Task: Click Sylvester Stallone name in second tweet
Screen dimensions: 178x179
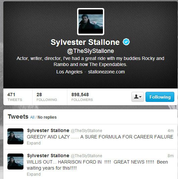Action: pyautogui.click(x=48, y=156)
